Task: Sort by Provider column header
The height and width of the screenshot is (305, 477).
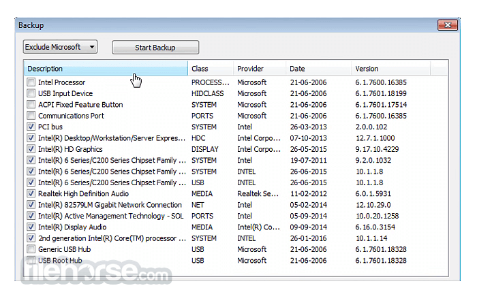Action: [x=260, y=69]
